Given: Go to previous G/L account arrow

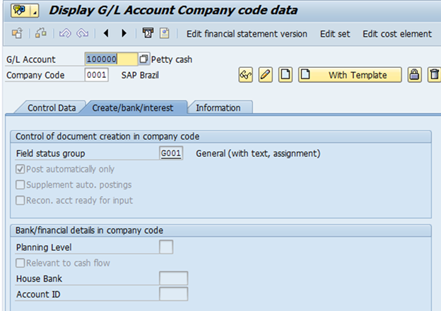Looking at the screenshot, I should (107, 33).
